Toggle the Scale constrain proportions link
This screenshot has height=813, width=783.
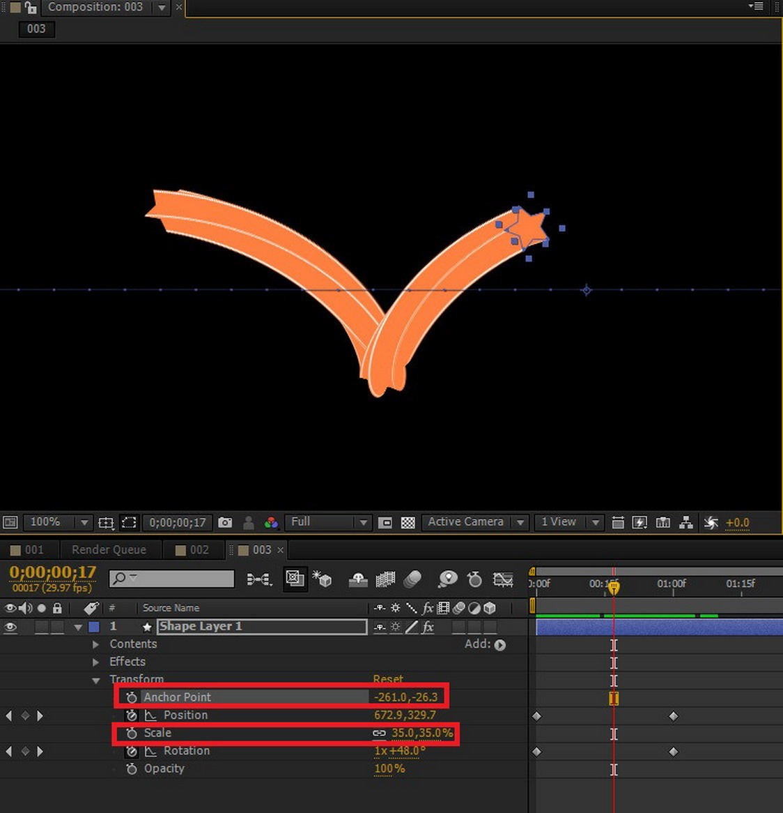tap(379, 734)
